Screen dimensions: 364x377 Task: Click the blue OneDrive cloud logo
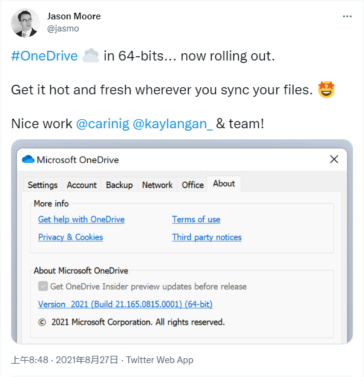click(x=28, y=159)
